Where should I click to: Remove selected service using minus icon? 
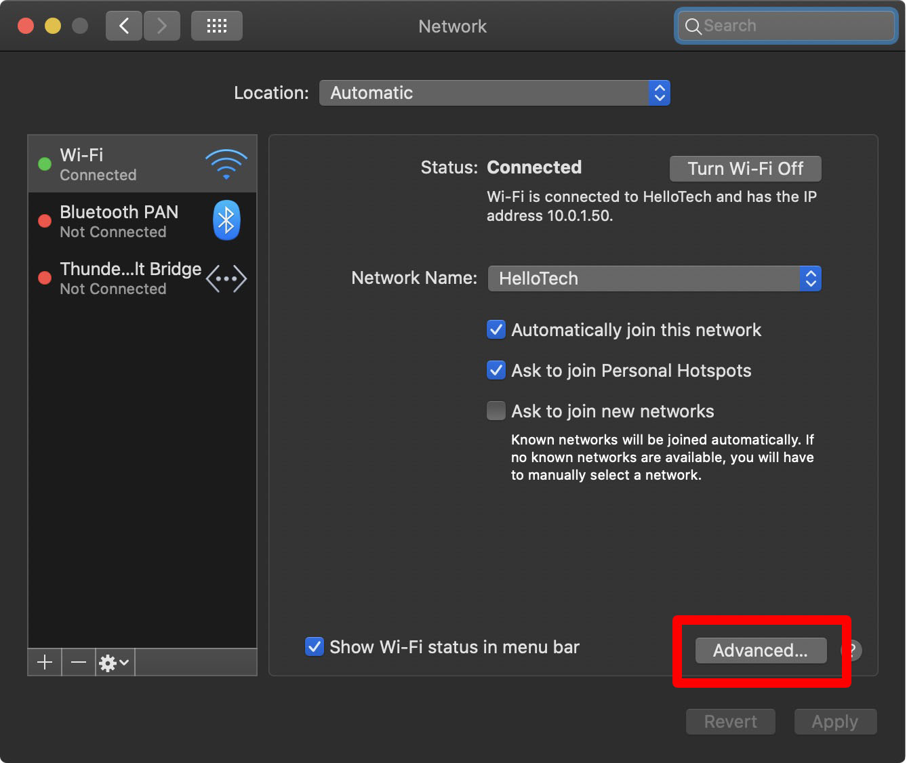(78, 662)
